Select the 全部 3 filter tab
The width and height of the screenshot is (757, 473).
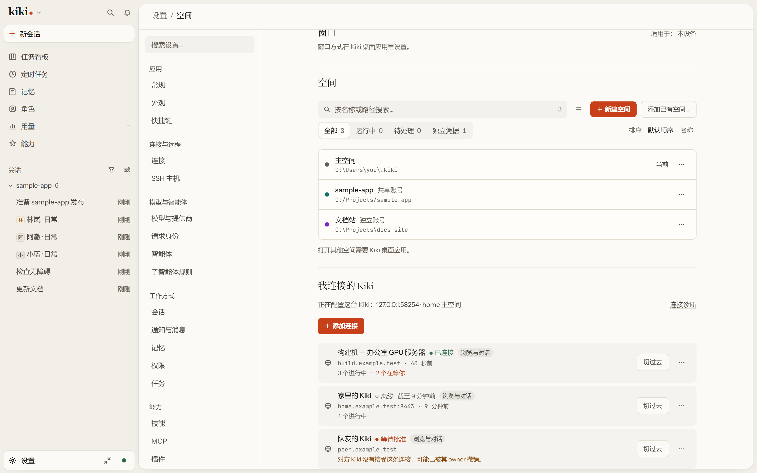coord(334,130)
